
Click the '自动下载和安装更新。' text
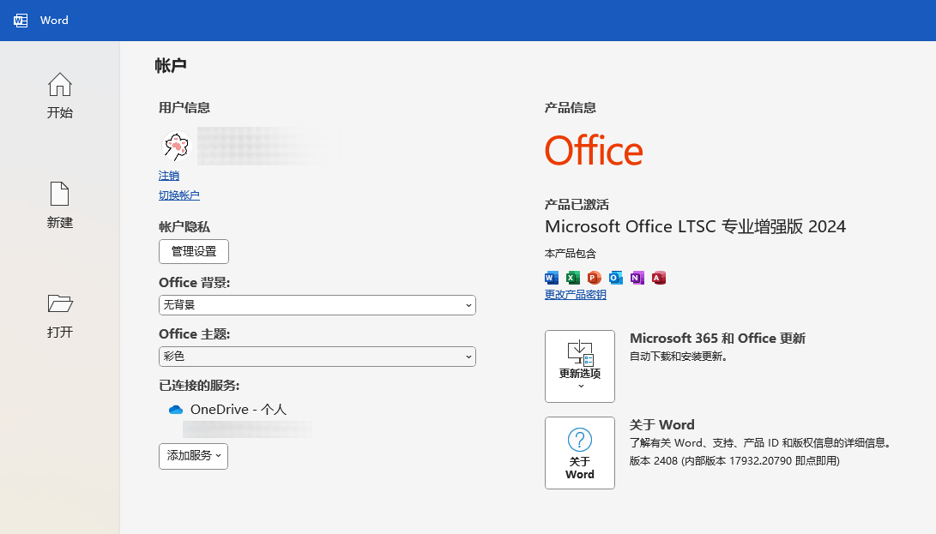pos(679,357)
